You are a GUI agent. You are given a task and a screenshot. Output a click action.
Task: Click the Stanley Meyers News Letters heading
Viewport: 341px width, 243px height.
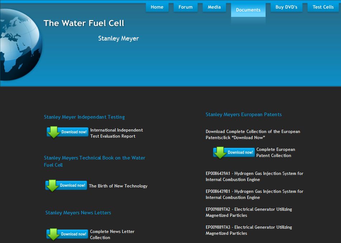78,213
